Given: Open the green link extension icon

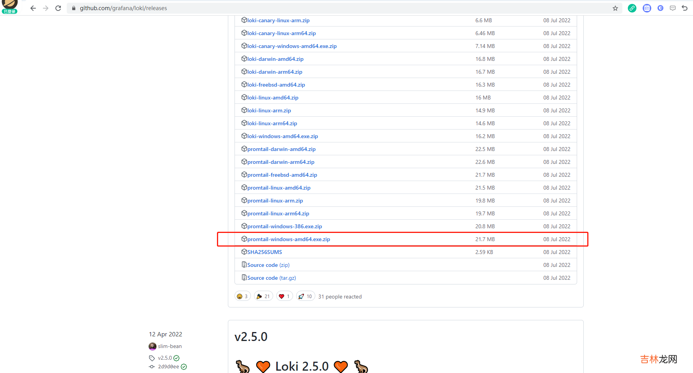Looking at the screenshot, I should pyautogui.click(x=632, y=8).
